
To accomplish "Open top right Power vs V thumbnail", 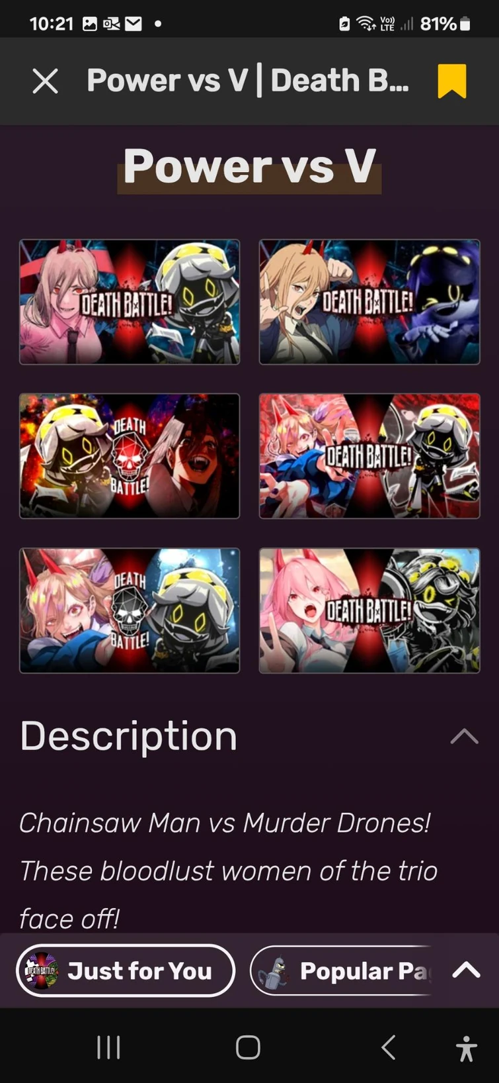I will tap(369, 302).
